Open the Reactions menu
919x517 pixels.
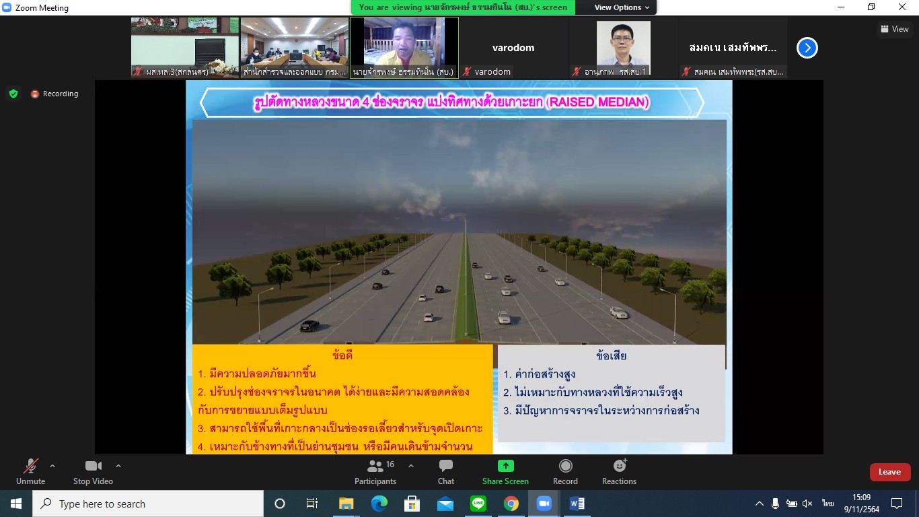619,471
